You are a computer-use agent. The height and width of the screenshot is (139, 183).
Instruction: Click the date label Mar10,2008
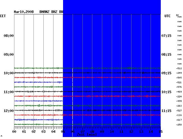click(24, 12)
